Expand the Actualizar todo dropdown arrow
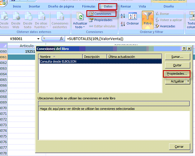195x156 pixels. click(x=84, y=27)
